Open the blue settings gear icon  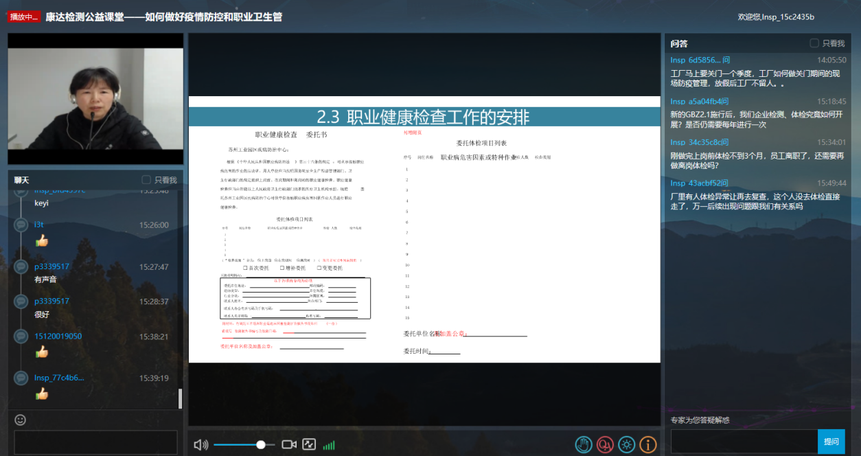[x=626, y=444]
